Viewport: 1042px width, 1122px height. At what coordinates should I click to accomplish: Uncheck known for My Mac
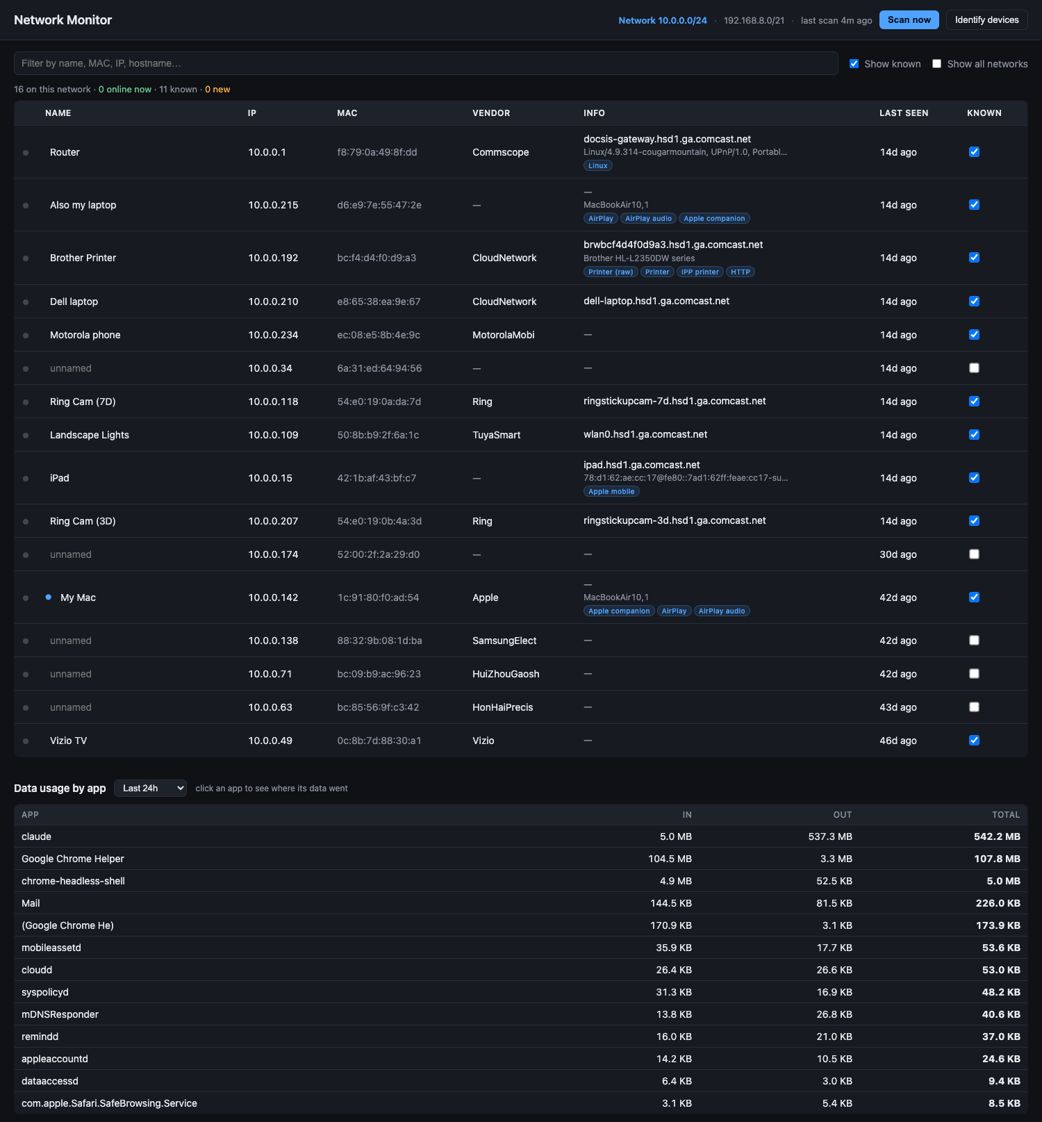pos(974,597)
